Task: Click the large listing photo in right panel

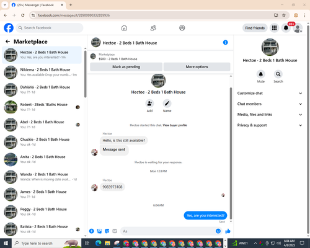Action: pyautogui.click(x=270, y=47)
